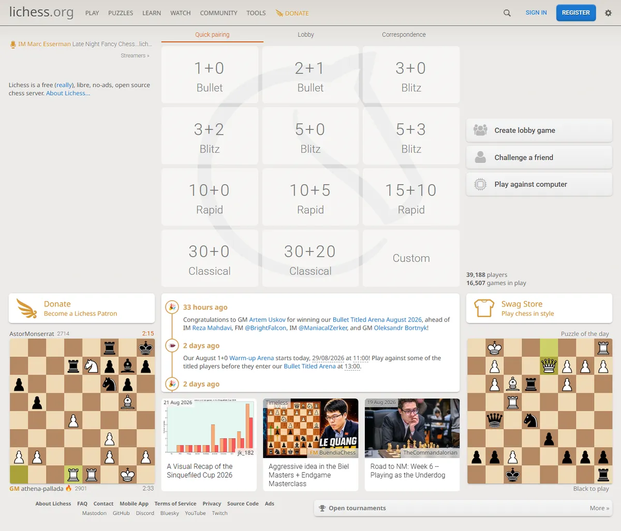This screenshot has height=531, width=621.
Task: Click the black king on the live game board
Action: pos(146,348)
